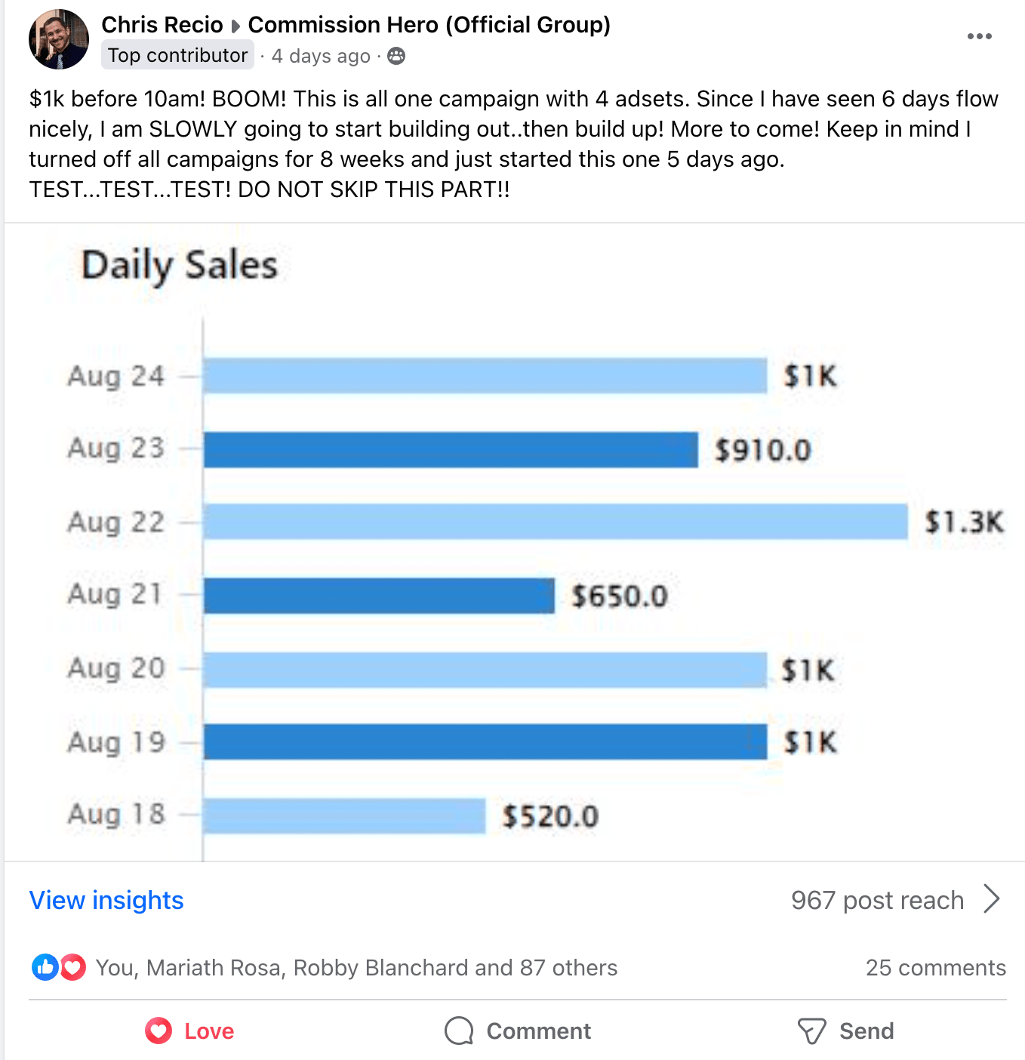Expand post reach details with chevron arrow

pos(992,899)
